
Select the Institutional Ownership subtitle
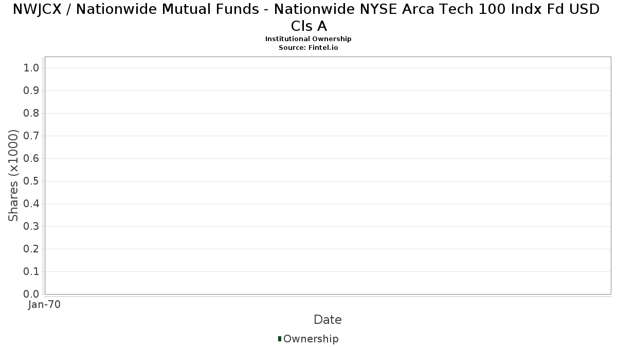pos(308,39)
